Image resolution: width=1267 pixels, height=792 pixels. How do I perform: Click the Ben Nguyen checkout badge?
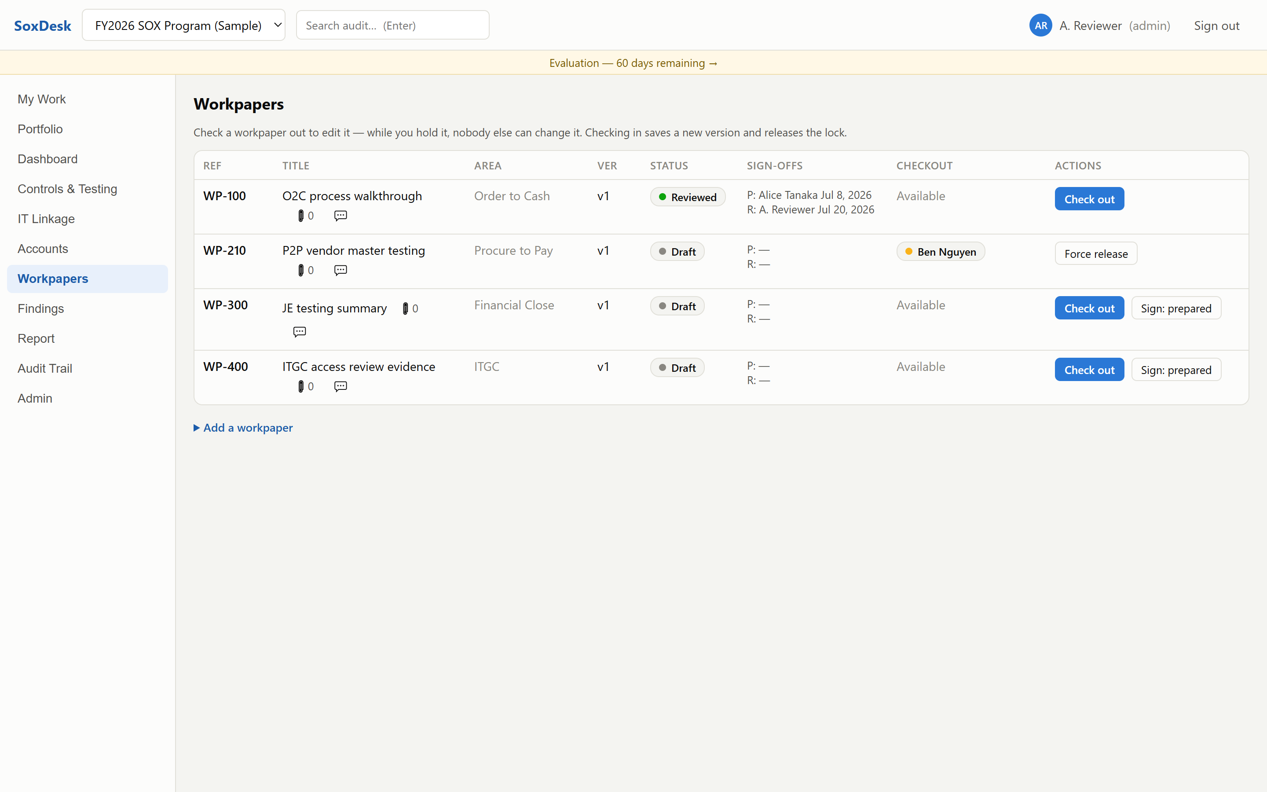coord(940,251)
